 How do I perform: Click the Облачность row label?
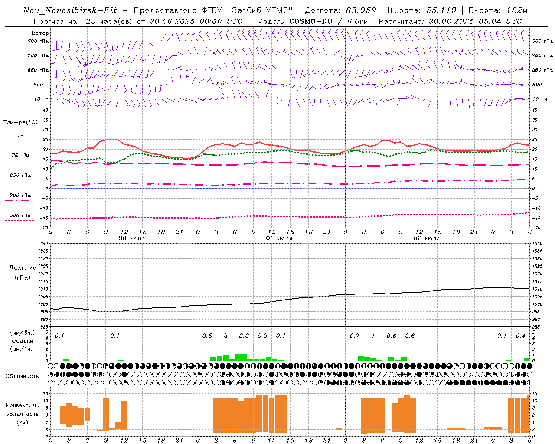[22, 376]
